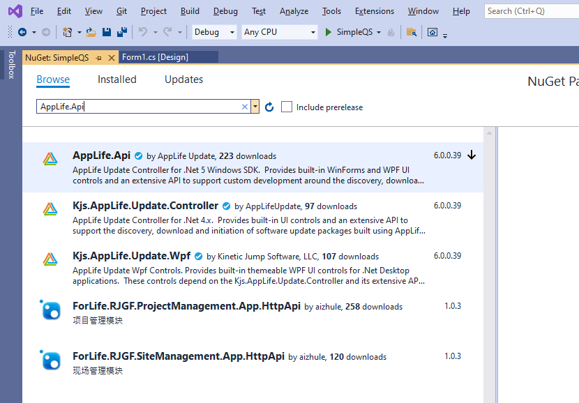
Task: Open the New Project dropdown arrow
Action: click(80, 33)
